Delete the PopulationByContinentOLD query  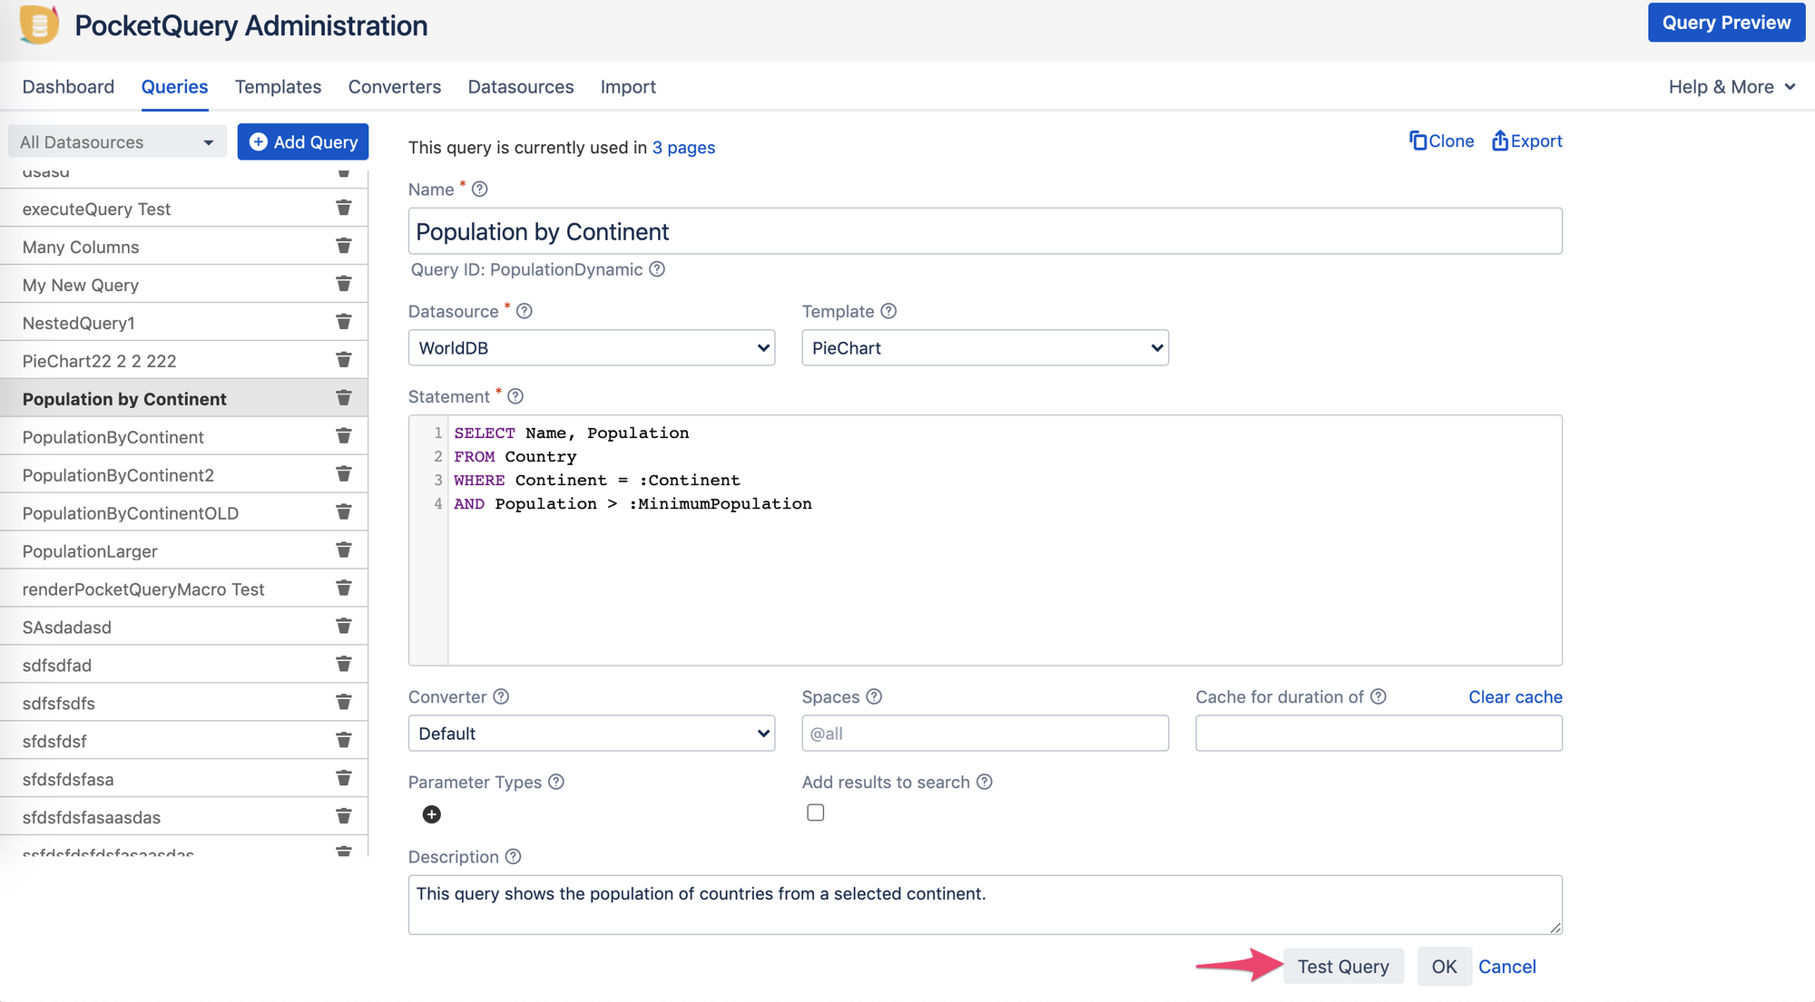(x=344, y=512)
